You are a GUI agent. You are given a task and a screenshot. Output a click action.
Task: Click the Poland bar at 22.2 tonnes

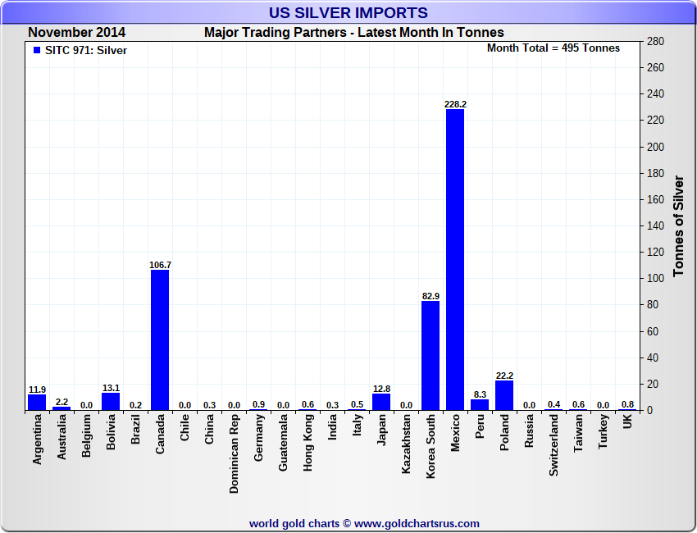504,395
